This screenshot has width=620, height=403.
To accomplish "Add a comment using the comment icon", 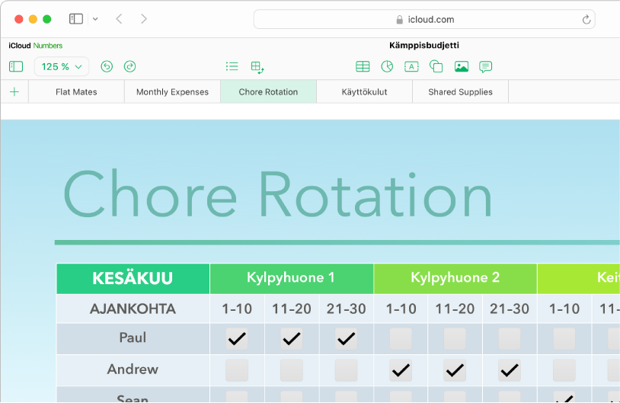I will click(x=485, y=67).
